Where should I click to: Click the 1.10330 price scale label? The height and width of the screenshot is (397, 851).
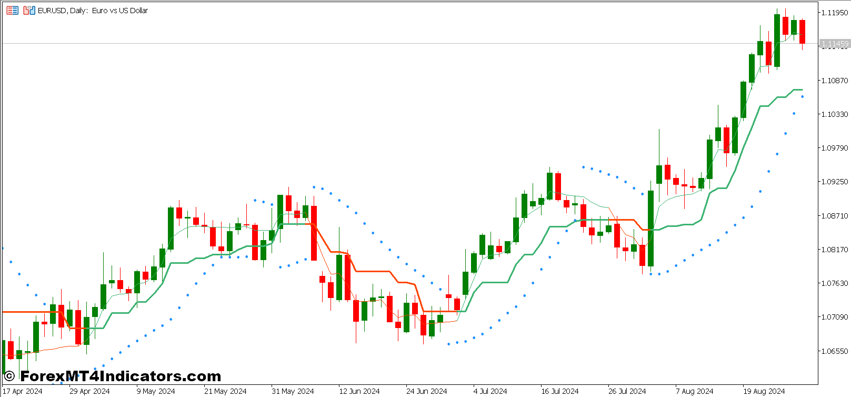pos(835,114)
